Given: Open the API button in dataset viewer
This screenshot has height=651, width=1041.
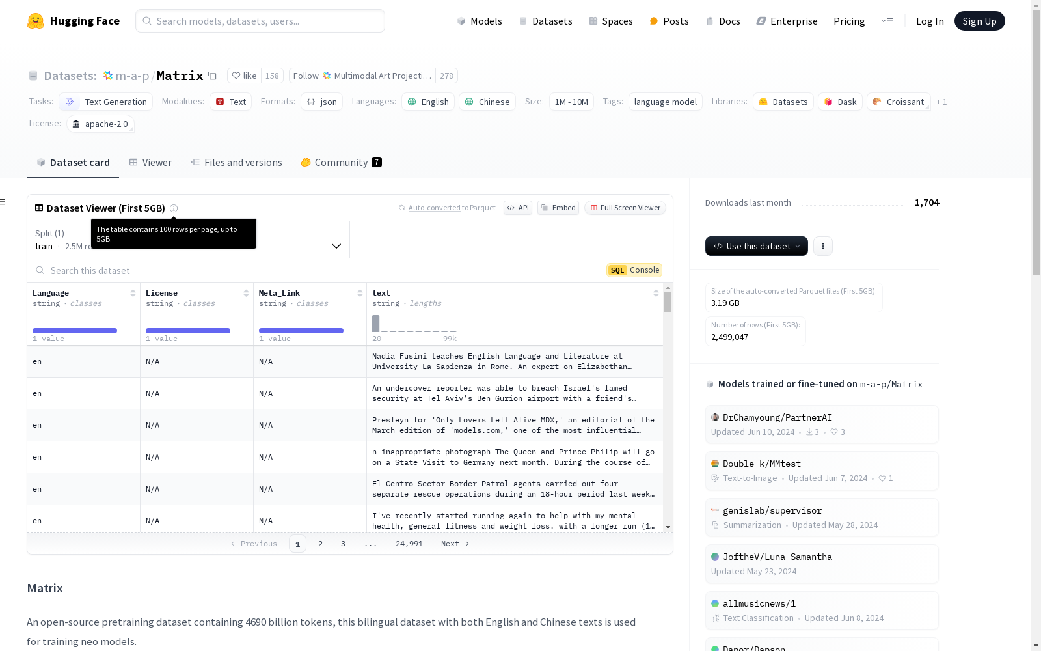Looking at the screenshot, I should click(518, 208).
